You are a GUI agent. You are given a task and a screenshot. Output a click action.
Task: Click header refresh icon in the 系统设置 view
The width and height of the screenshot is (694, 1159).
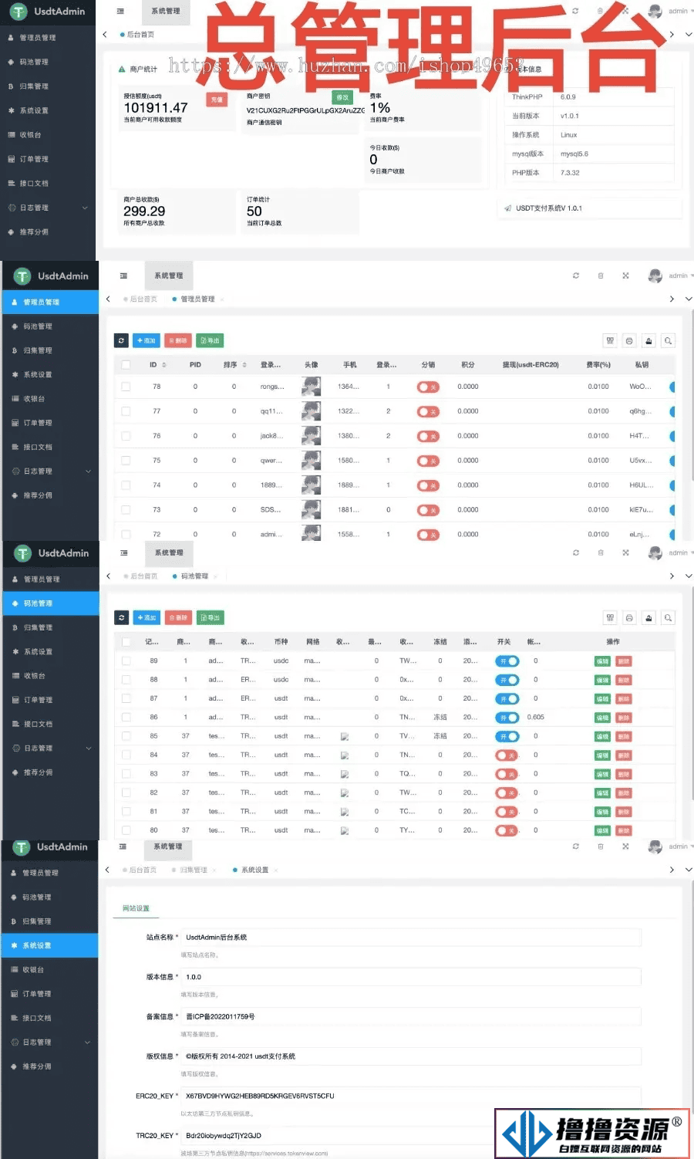(x=575, y=846)
